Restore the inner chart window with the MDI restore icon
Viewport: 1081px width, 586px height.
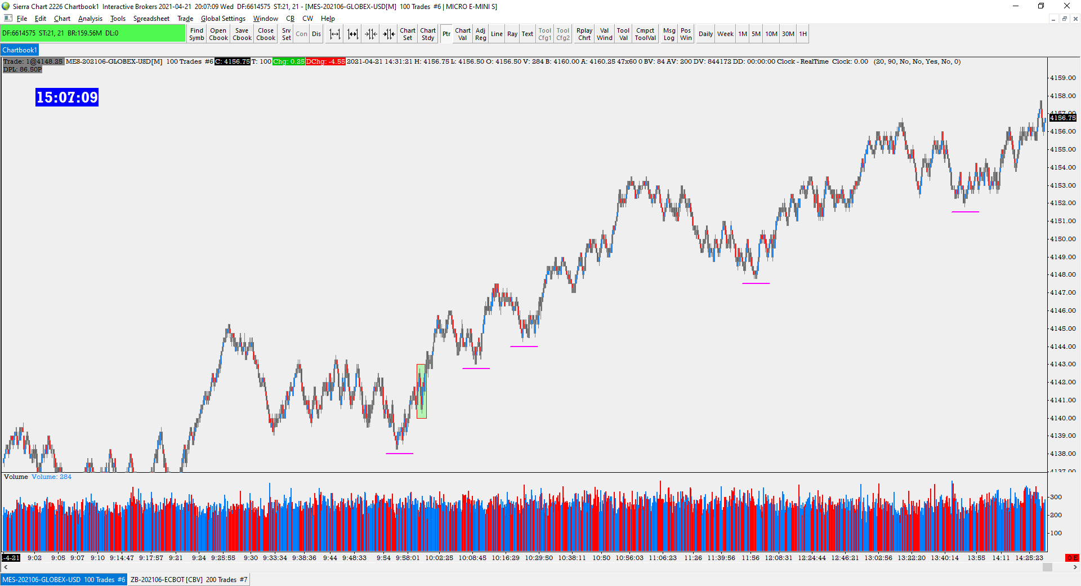(x=1064, y=19)
